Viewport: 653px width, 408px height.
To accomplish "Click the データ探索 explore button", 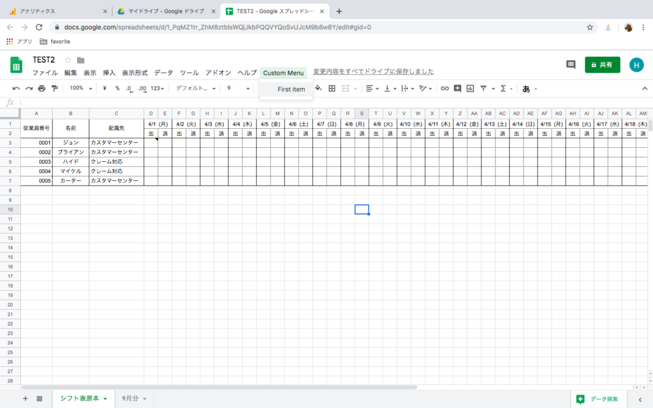I will (x=598, y=399).
